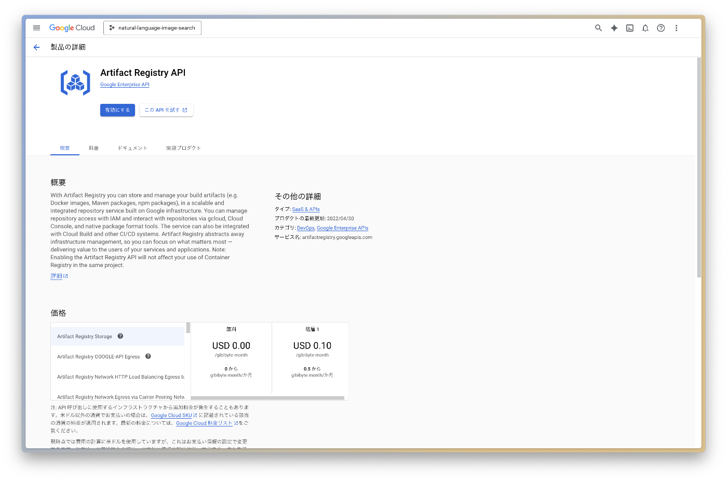Open the SaaS & APIs type link

(305, 209)
